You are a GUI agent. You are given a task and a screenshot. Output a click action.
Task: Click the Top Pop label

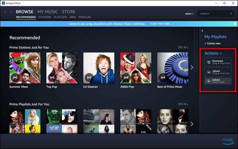[x=52, y=87]
